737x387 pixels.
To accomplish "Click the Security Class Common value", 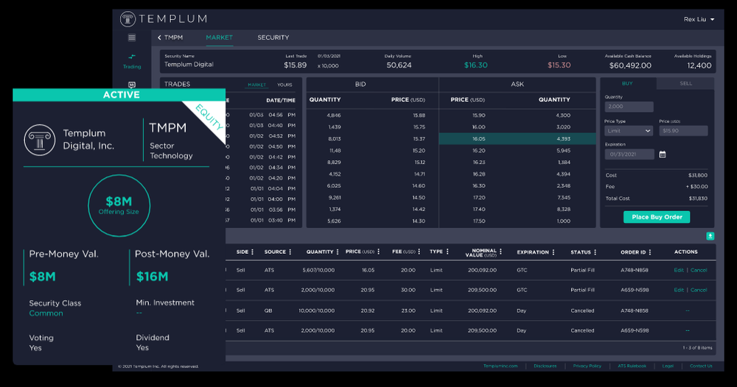I will pyautogui.click(x=46, y=313).
